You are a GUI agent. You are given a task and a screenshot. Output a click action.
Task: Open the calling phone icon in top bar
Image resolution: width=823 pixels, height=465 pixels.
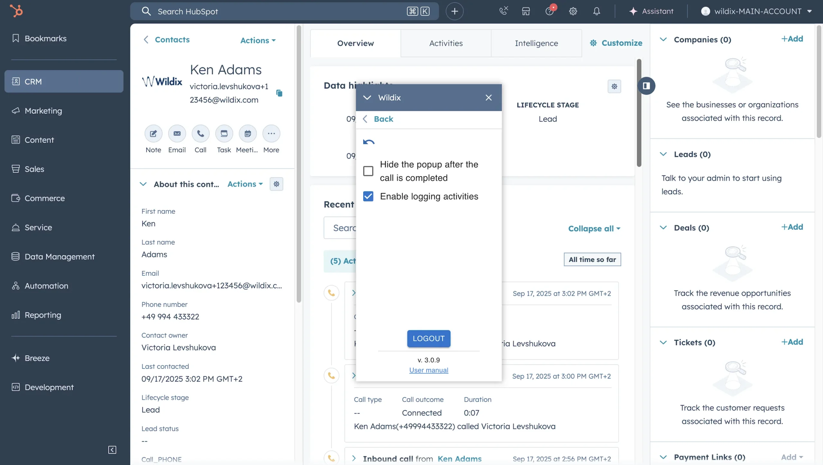503,11
